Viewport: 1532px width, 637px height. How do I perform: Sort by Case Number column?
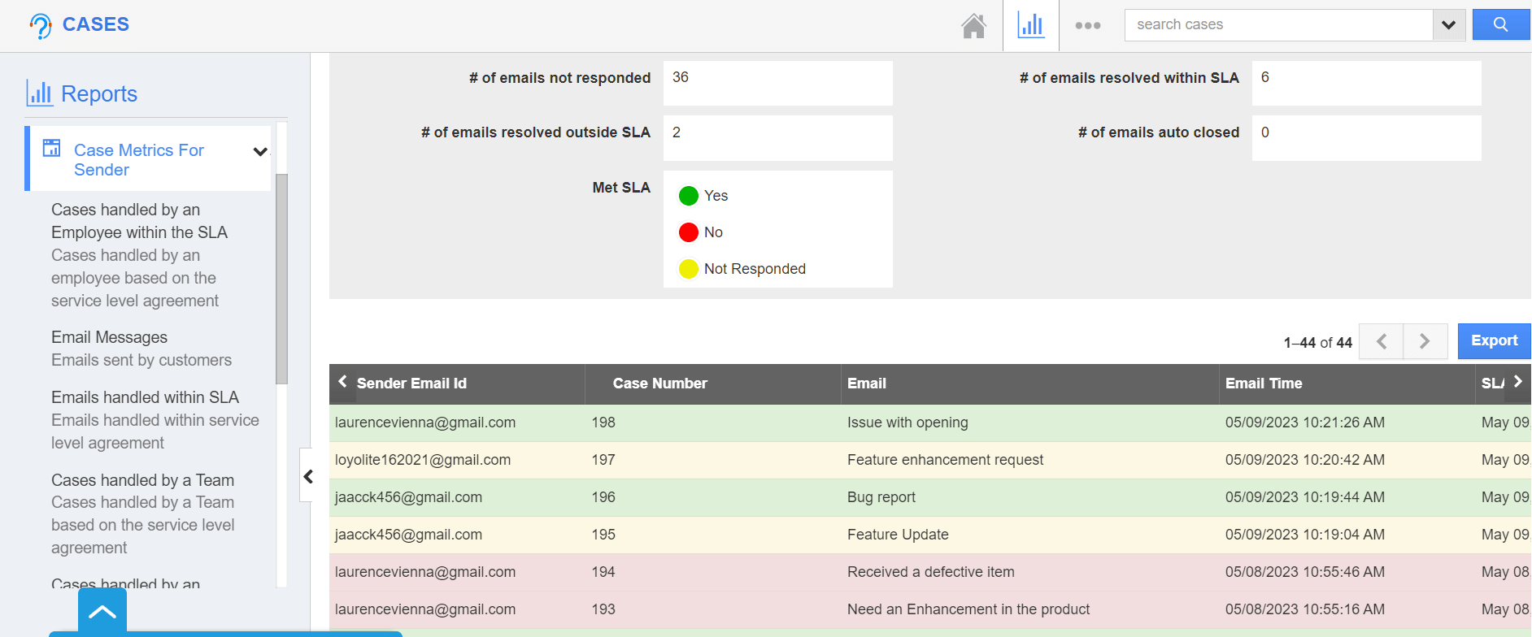pos(659,383)
